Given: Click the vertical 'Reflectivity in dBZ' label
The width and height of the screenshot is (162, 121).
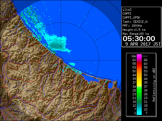Looking at the screenshot, I should coord(154,85).
